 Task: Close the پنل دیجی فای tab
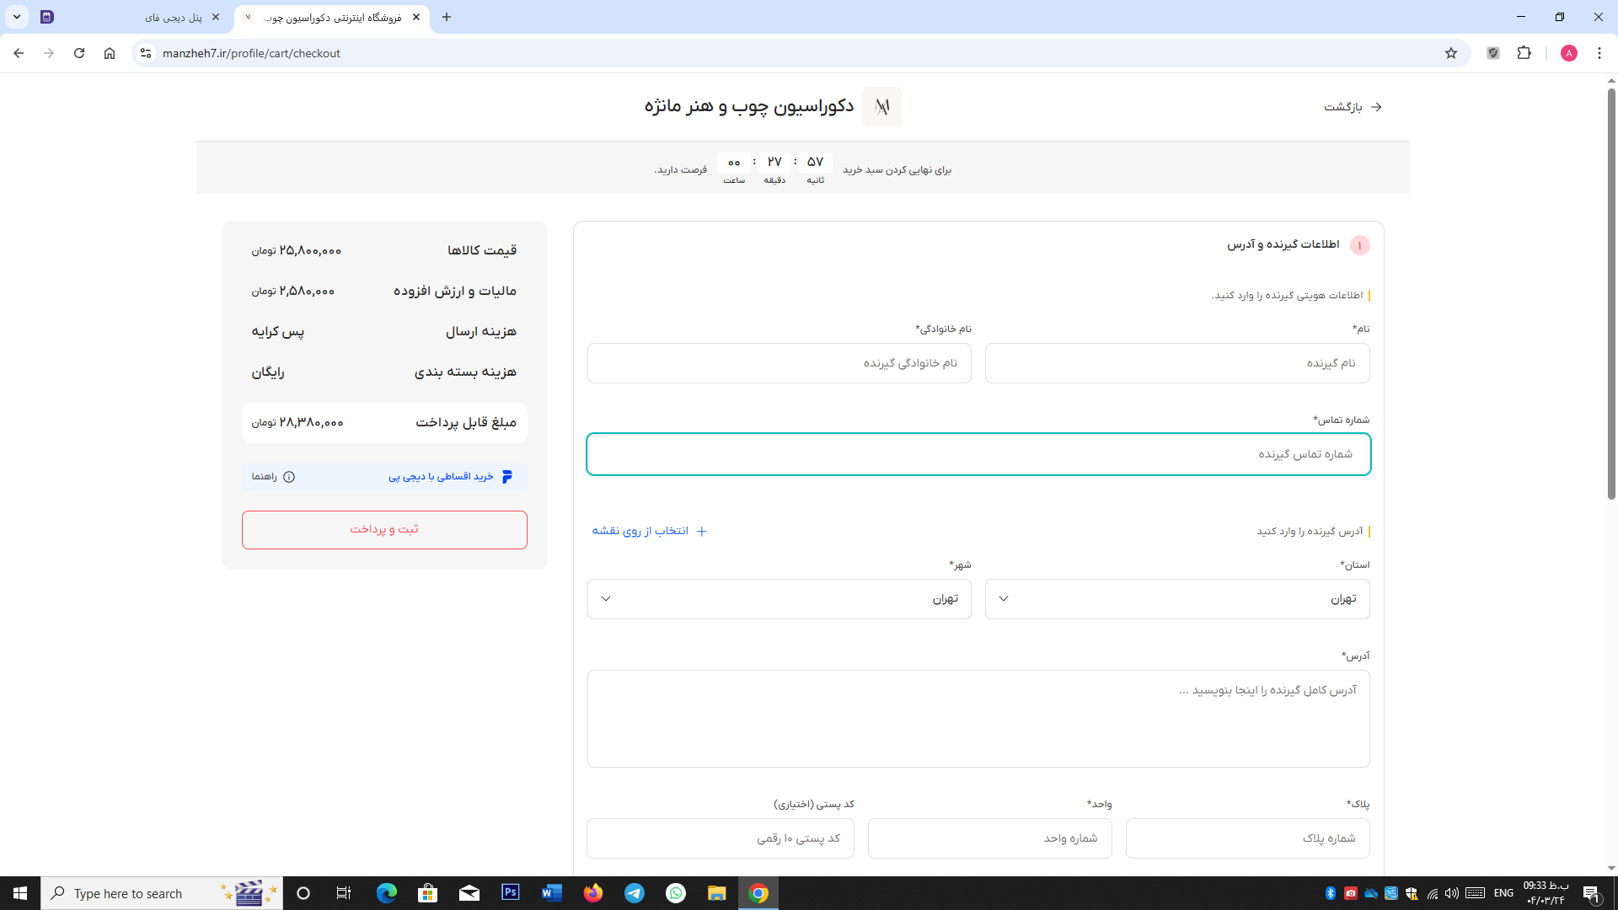point(216,17)
